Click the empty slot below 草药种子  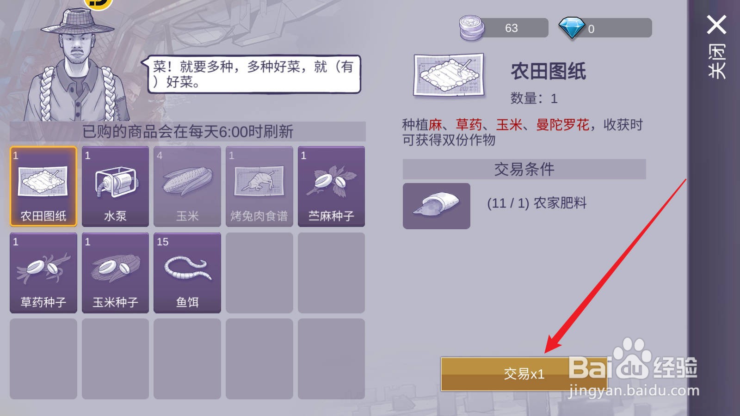click(43, 359)
